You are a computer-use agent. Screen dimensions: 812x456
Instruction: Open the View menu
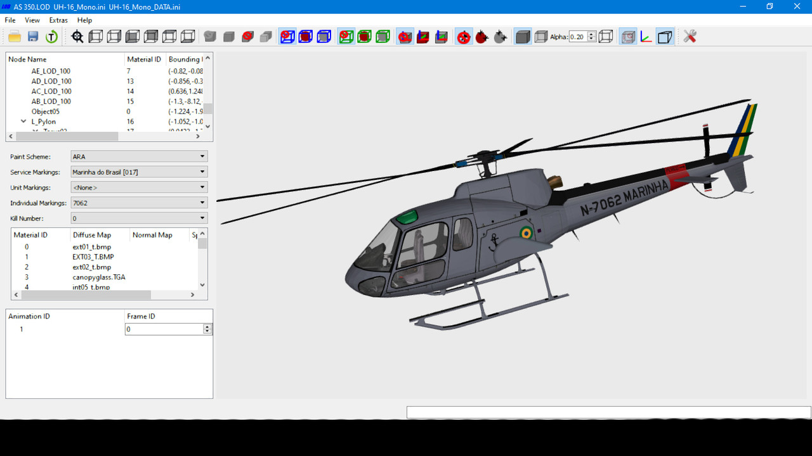point(32,20)
